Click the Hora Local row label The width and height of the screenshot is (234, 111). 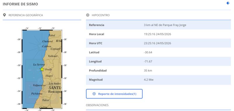(x=97, y=34)
